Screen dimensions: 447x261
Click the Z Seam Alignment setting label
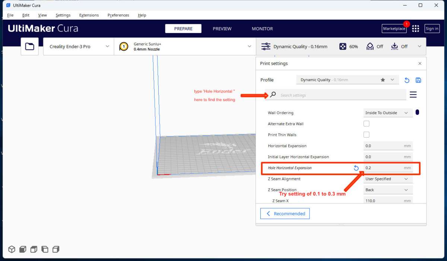(284, 179)
